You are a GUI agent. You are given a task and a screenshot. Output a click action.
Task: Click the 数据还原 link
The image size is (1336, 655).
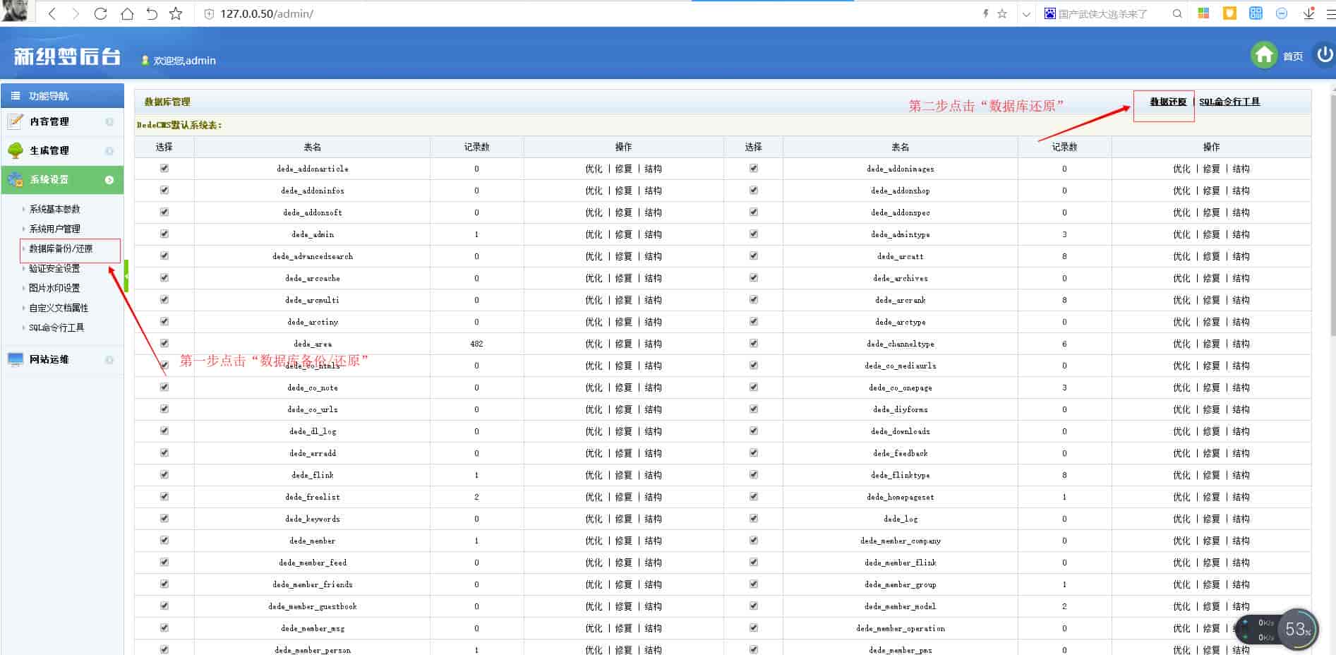(1167, 102)
